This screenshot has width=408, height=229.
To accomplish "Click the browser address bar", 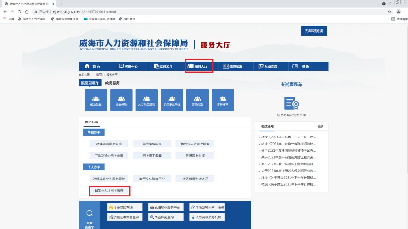I will 197,12.
